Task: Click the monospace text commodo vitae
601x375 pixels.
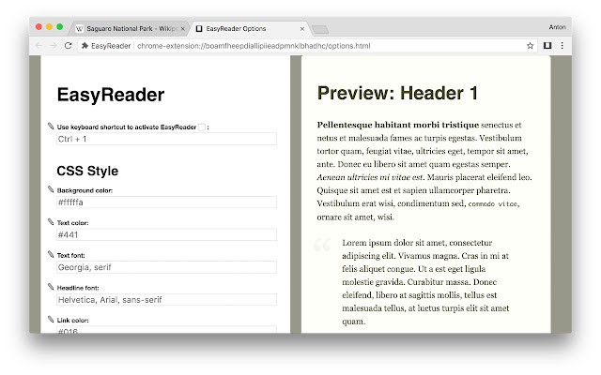Action: coord(493,204)
